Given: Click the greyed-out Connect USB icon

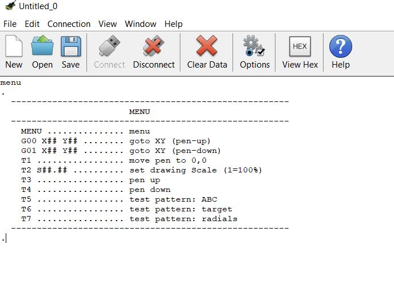Looking at the screenshot, I should 109,45.
